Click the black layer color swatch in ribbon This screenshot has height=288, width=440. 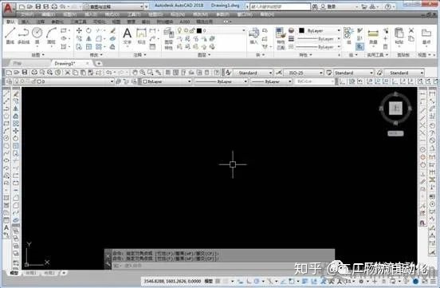click(199, 30)
